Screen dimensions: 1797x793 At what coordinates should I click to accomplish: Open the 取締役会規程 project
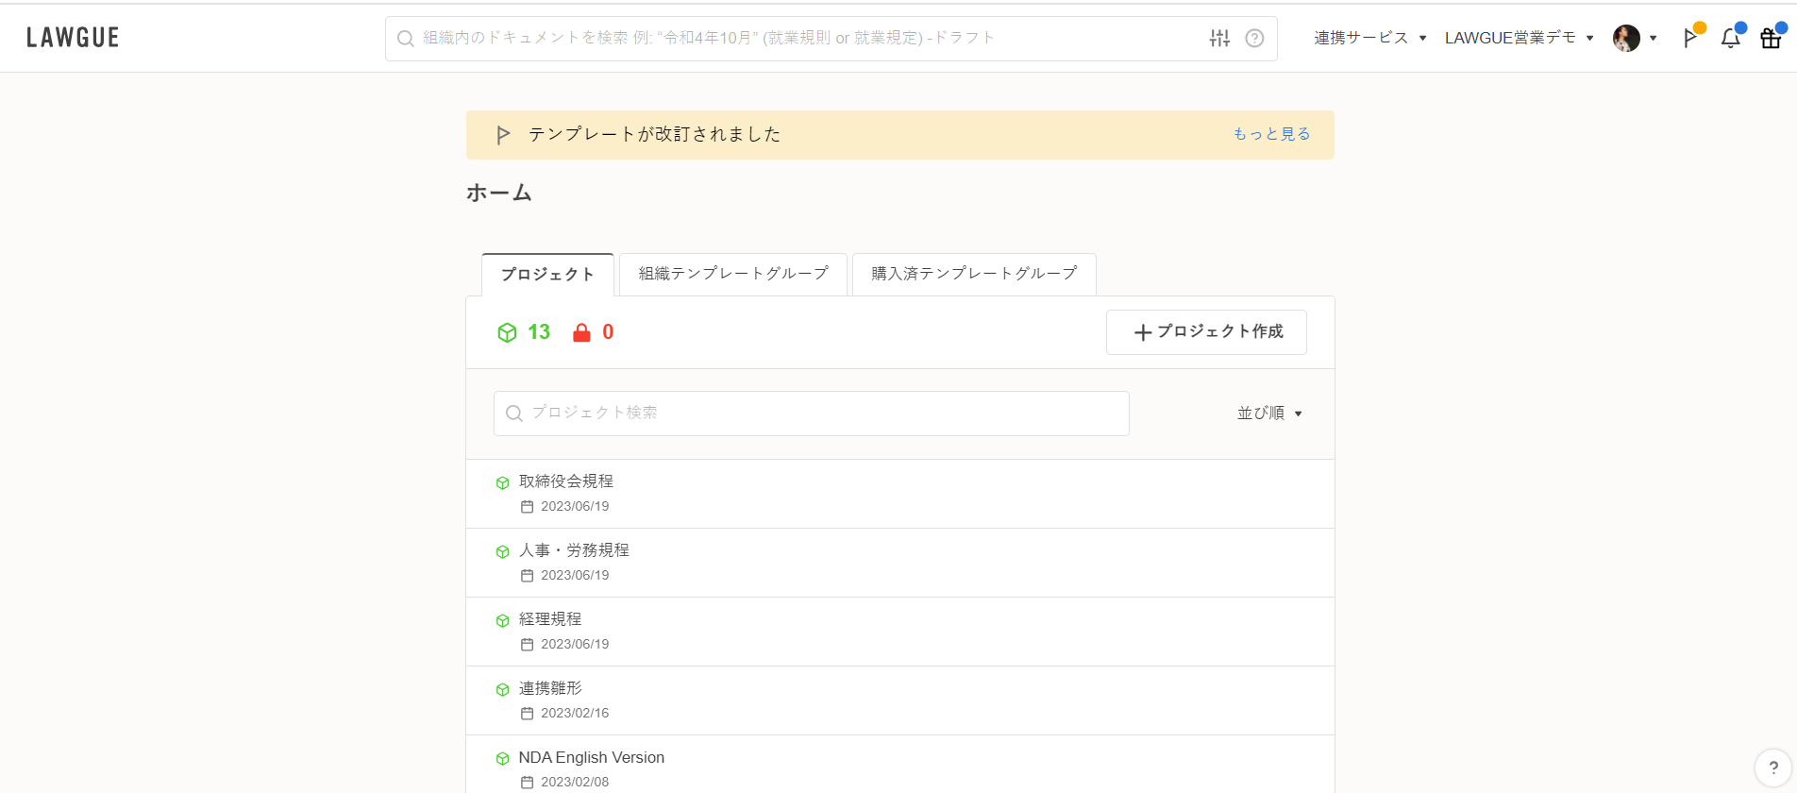(x=566, y=481)
